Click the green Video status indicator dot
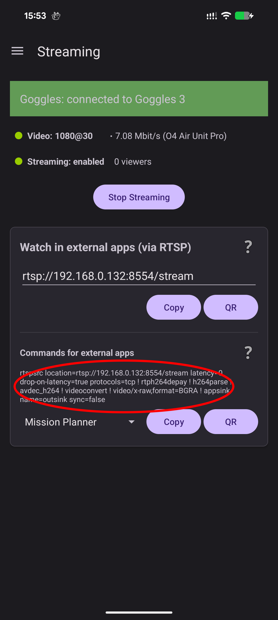Viewport: 278px width, 620px height. point(18,136)
